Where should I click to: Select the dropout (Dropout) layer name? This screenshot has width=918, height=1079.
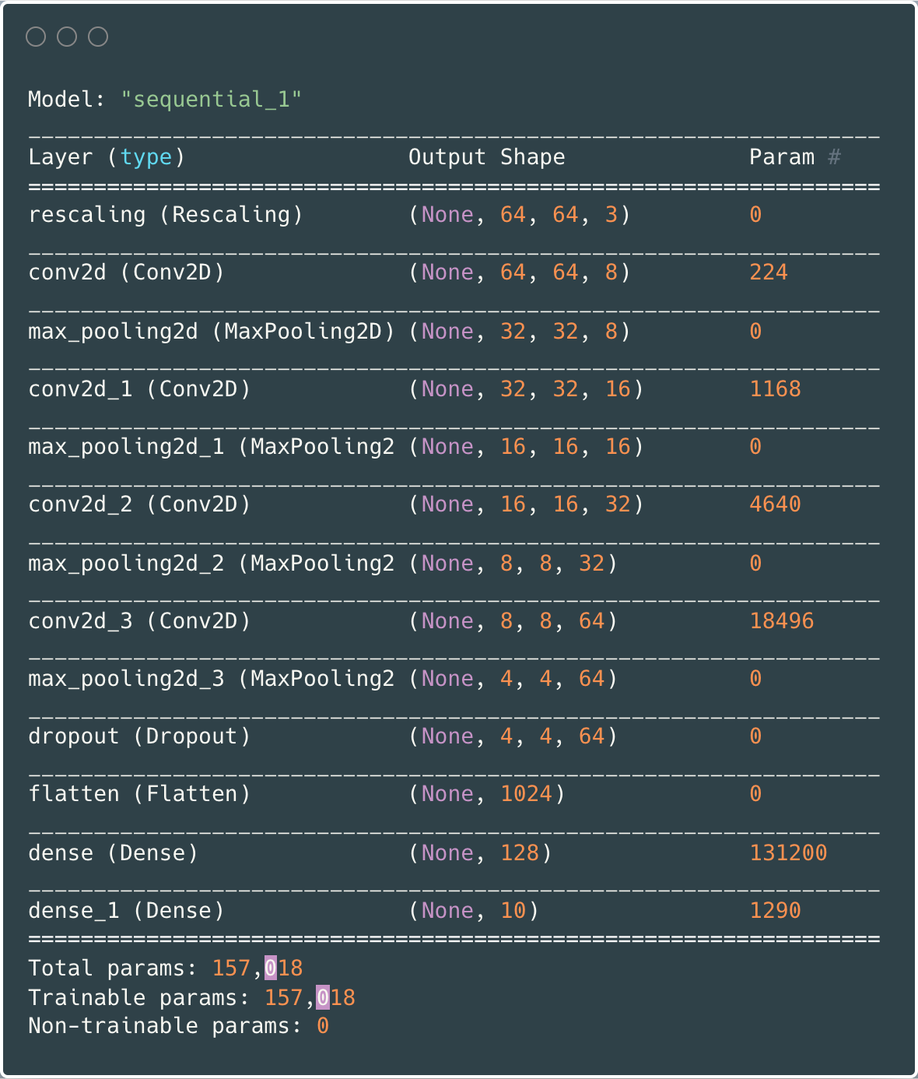139,736
